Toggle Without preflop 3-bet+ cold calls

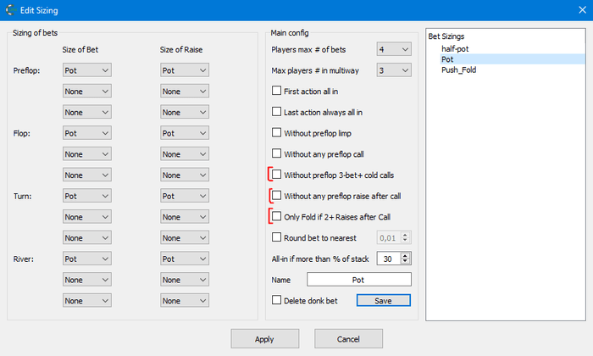point(277,175)
